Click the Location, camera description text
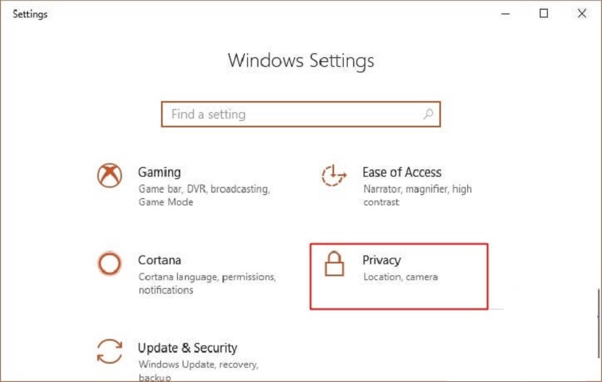The height and width of the screenshot is (382, 602). (400, 277)
